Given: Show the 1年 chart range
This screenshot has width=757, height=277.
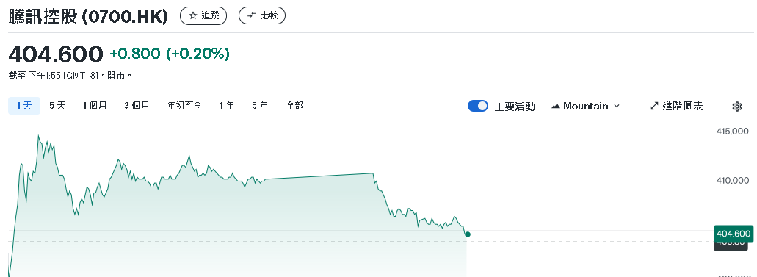Looking at the screenshot, I should coord(226,106).
